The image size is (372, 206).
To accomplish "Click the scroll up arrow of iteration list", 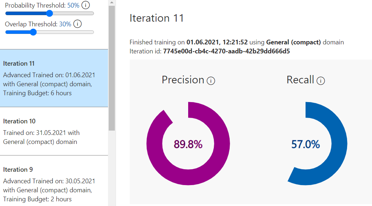I will pos(112,3).
